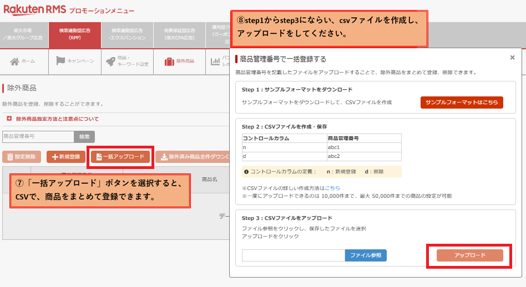
Task: Click the plus icon on 新規登録 button
Action: tap(55, 157)
